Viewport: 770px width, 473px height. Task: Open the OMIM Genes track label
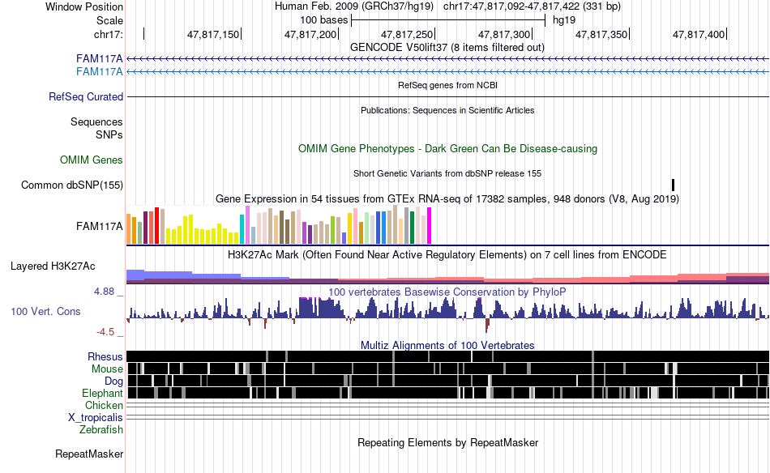(x=92, y=160)
